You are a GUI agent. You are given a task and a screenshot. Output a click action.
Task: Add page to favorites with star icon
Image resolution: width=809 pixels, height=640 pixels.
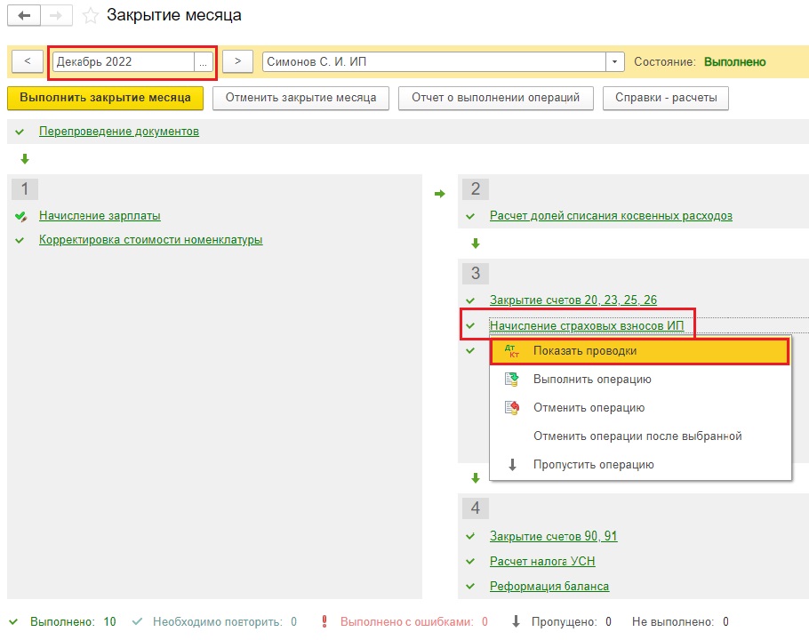click(x=91, y=15)
